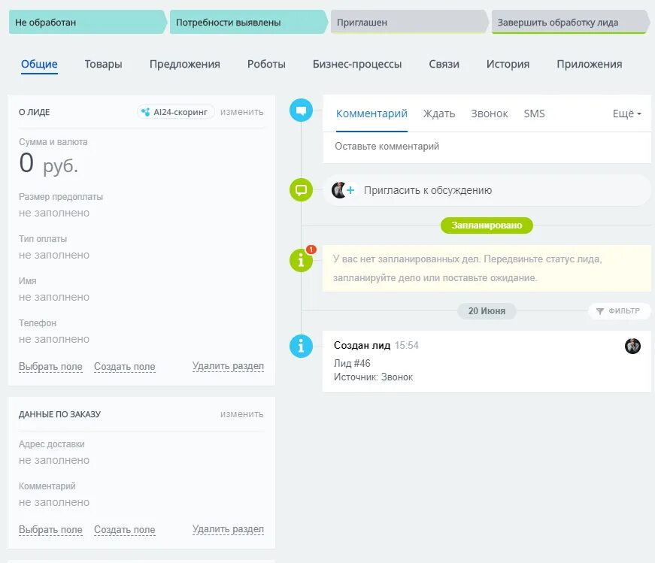655x563 pixels.
Task: Click the green chat bubble timeline icon
Action: tap(301, 190)
